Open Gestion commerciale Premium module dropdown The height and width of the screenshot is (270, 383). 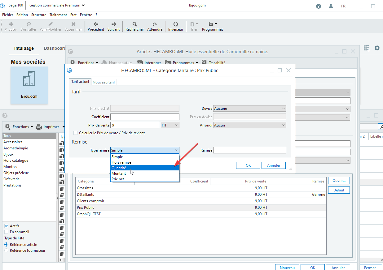click(57, 5)
